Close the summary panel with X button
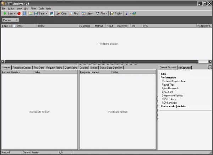This screenshot has height=155, width=213. coord(210,67)
